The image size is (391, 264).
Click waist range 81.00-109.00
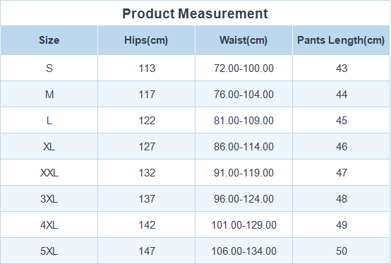click(243, 121)
